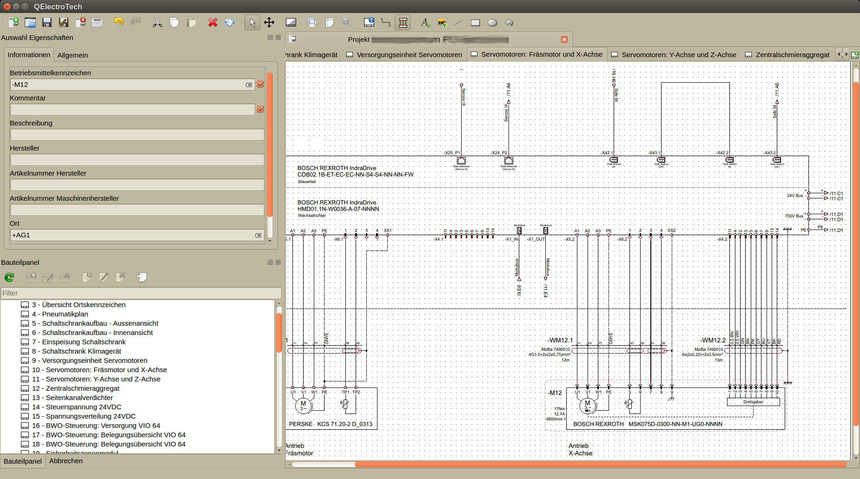860x479 pixels.
Task: Click the import element icon in Bauteilpanel
Action: (x=142, y=277)
